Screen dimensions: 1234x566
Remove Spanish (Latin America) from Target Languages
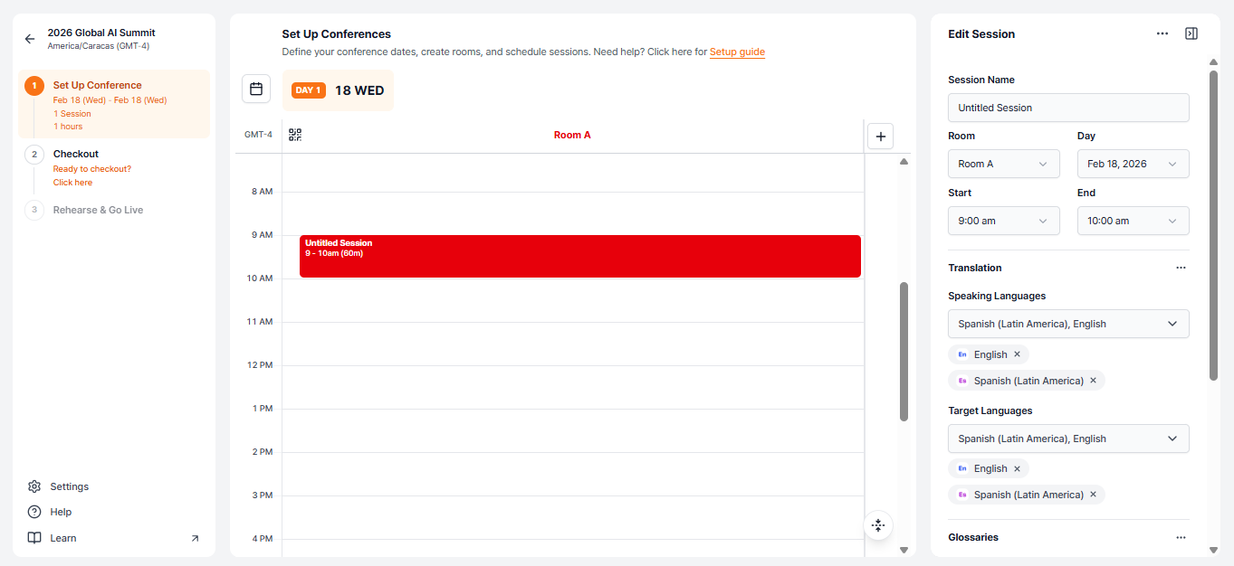[1093, 495]
